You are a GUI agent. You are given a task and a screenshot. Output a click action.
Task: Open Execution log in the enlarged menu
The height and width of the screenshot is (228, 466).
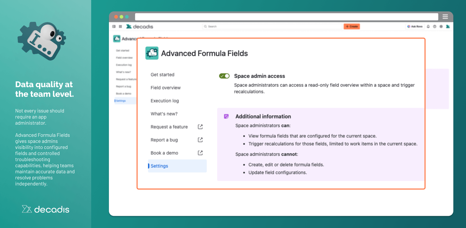165,101
